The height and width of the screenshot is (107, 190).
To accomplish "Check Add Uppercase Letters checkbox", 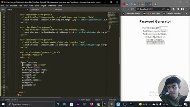I will 166,31.
